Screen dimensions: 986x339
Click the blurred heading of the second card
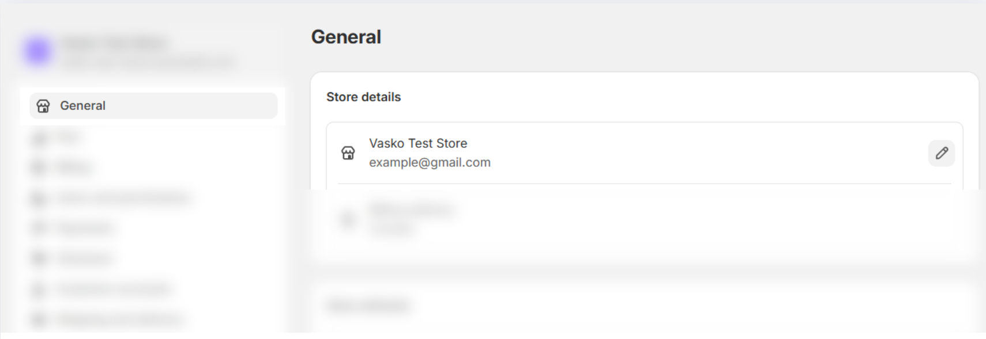pos(369,305)
